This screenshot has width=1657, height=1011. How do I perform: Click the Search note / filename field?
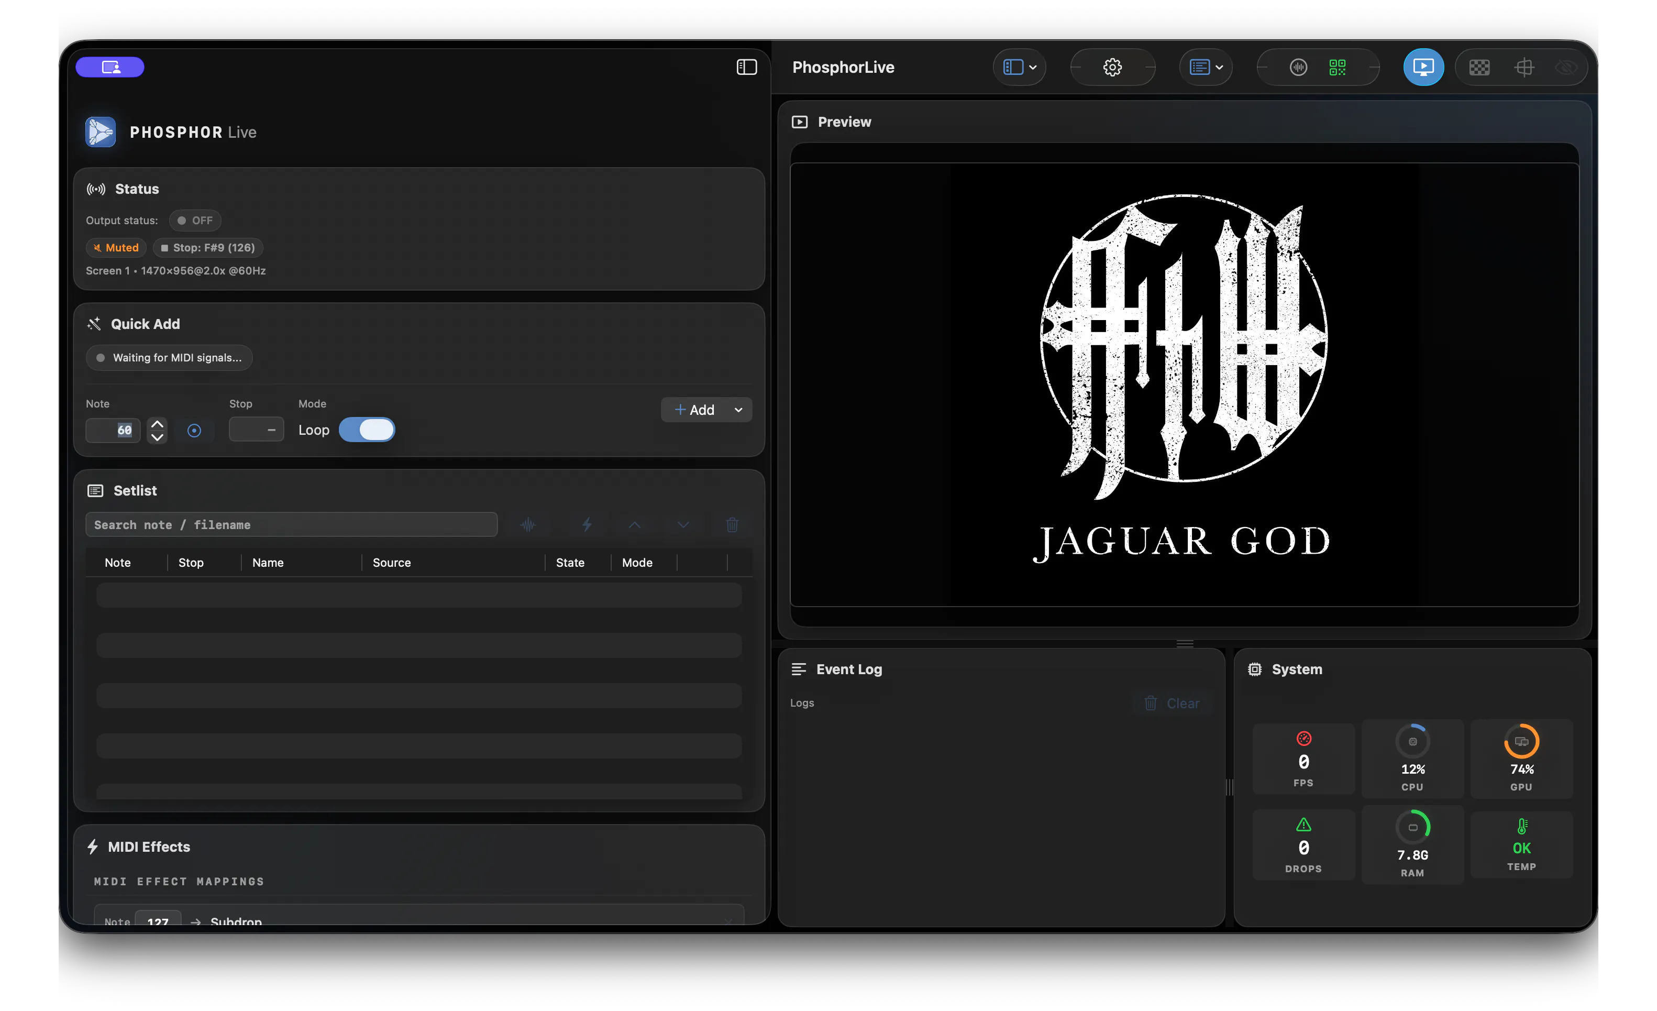[x=291, y=525]
